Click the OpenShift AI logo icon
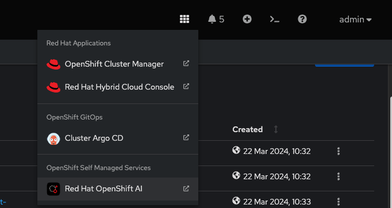Screen dimensions: 392x208 (53, 189)
